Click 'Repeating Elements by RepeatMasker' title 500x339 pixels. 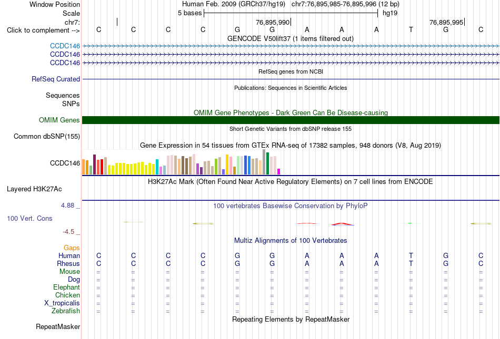[x=291, y=319]
